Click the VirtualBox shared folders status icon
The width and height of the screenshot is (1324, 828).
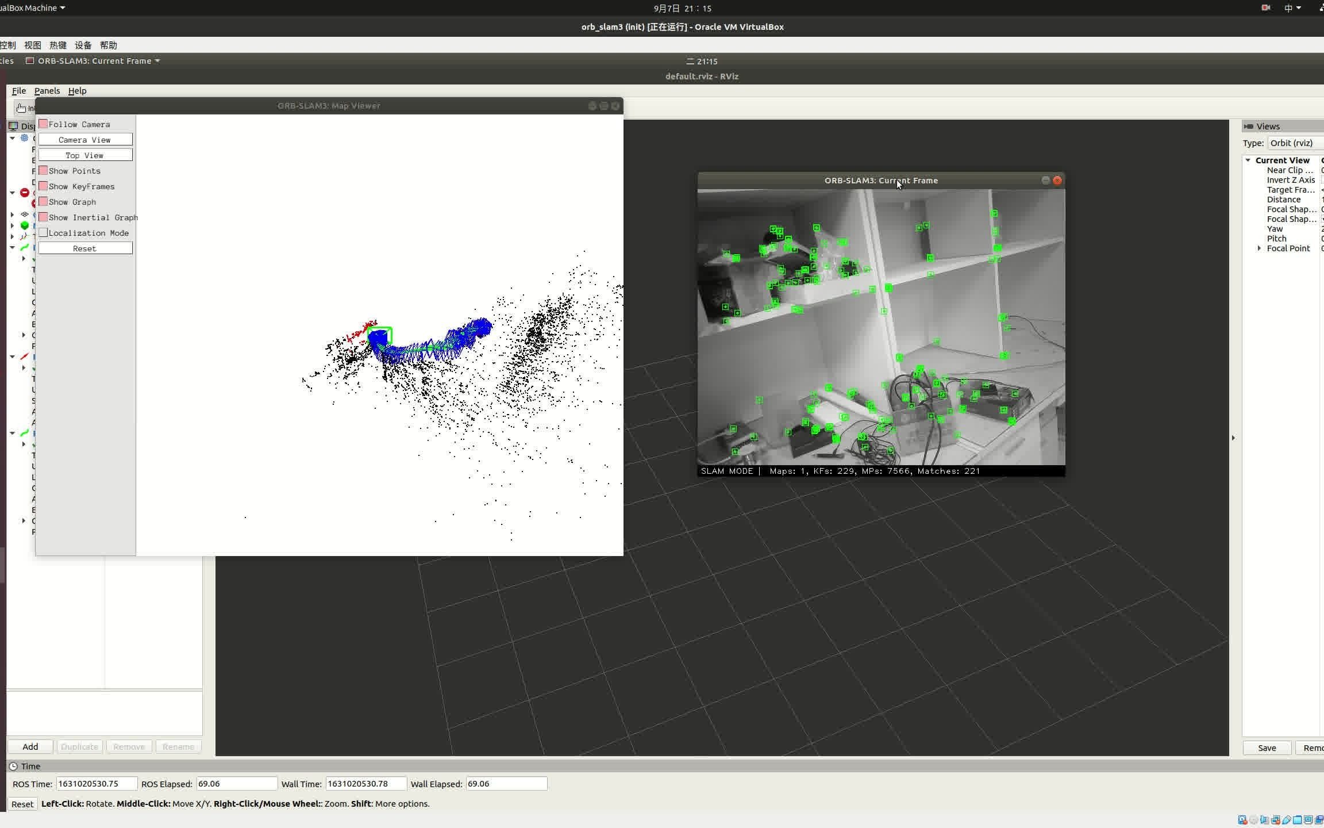click(1298, 820)
